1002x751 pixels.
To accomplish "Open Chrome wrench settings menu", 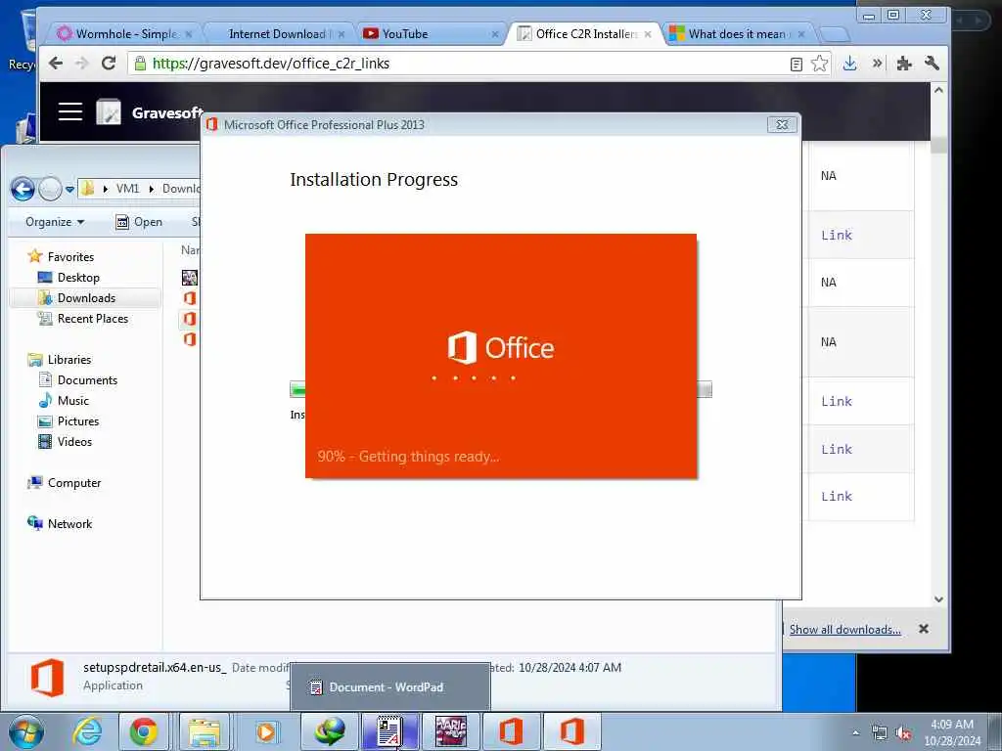I will pyautogui.click(x=932, y=63).
